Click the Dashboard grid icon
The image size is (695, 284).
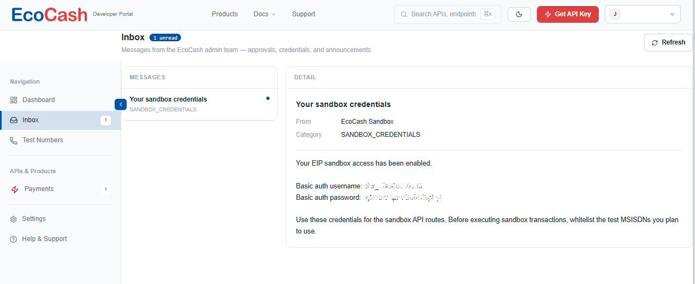pyautogui.click(x=14, y=100)
